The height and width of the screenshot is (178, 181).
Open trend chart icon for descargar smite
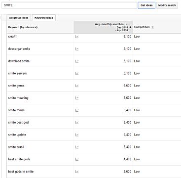pyautogui.click(x=77, y=49)
